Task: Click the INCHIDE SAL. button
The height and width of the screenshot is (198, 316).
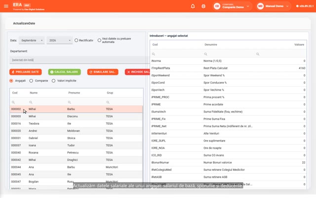Action: [x=137, y=72]
